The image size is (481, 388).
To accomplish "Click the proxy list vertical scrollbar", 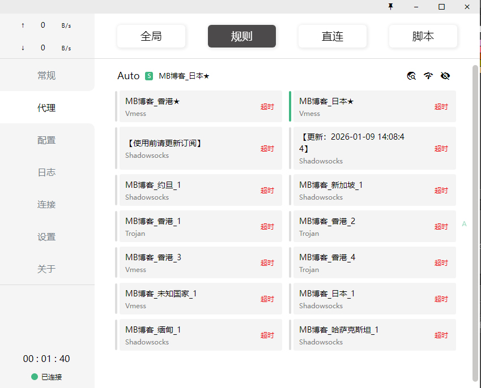I will pyautogui.click(x=475, y=221).
